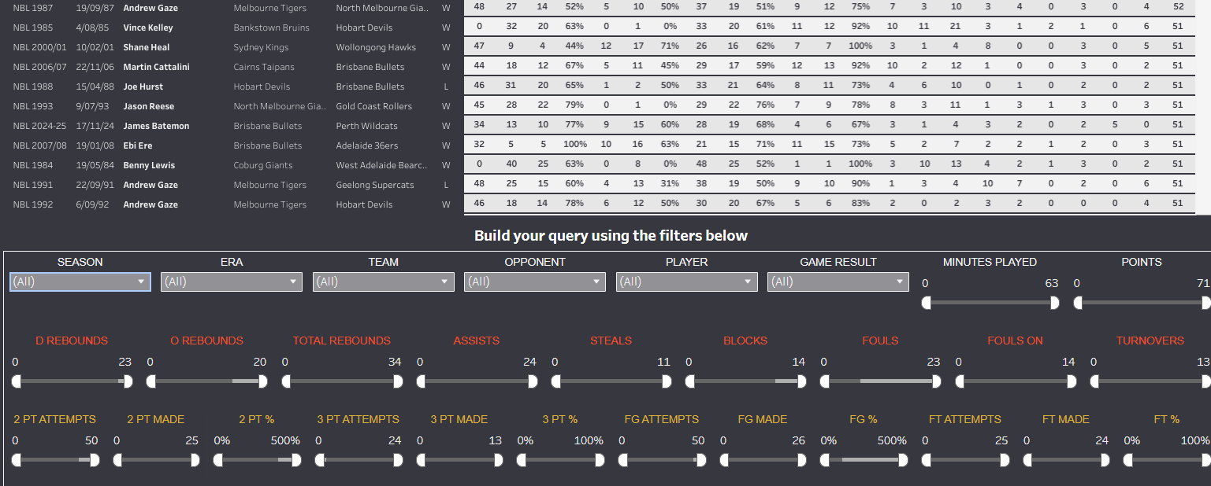Click the FOULS ON slider maximum handle

[1071, 381]
